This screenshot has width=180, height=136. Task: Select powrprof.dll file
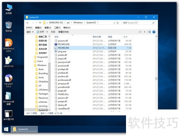64,62
